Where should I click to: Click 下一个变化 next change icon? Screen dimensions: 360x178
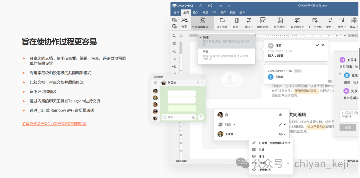coord(315,20)
